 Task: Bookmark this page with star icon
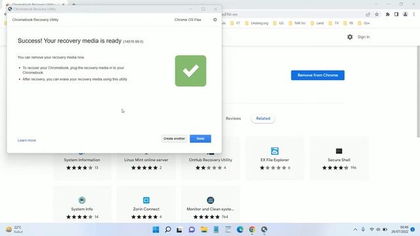(x=377, y=14)
